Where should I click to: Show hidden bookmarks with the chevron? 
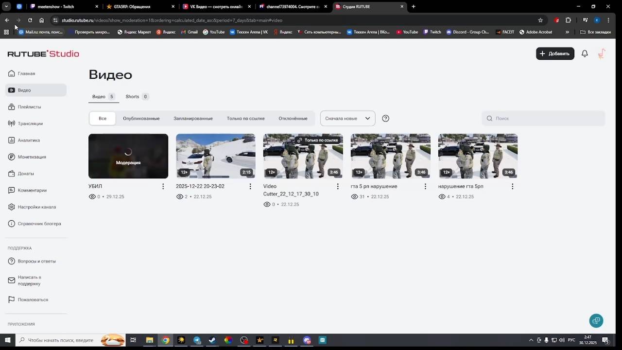point(567,32)
